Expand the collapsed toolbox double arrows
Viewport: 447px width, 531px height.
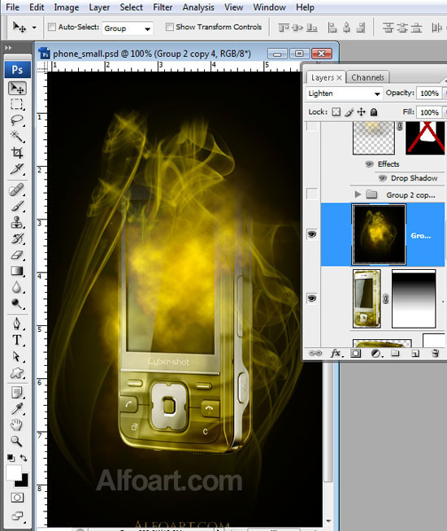pyautogui.click(x=8, y=48)
